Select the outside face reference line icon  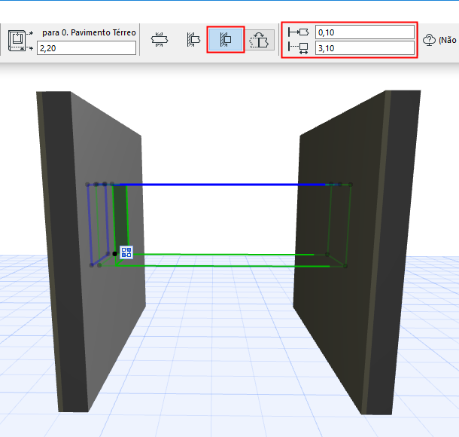coord(193,40)
